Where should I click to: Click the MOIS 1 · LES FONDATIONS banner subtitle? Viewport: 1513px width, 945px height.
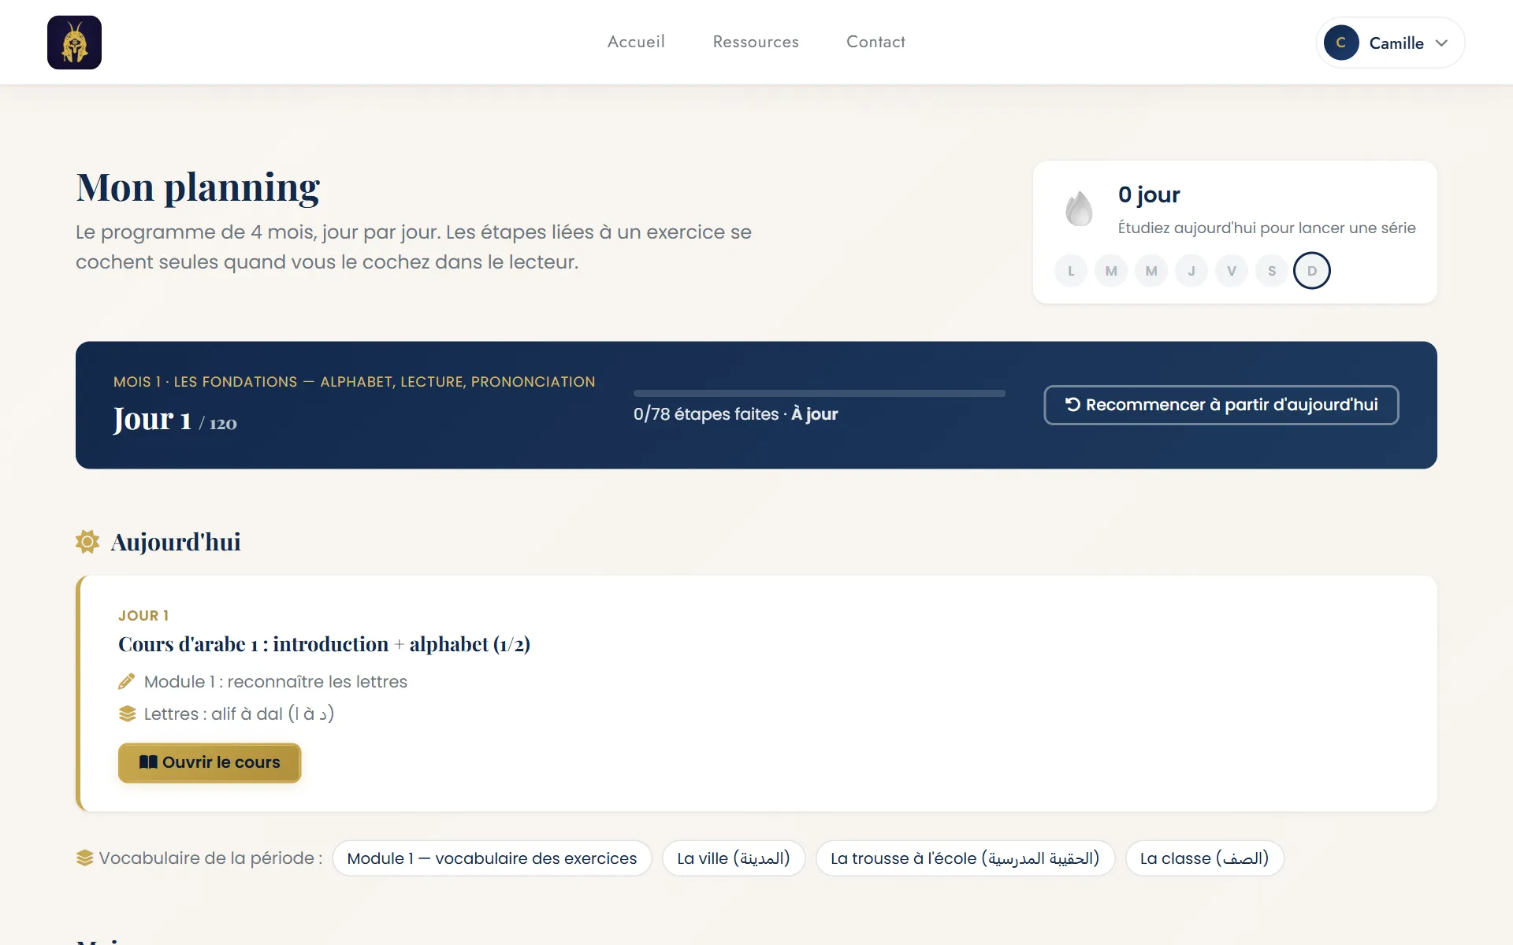[x=355, y=382]
